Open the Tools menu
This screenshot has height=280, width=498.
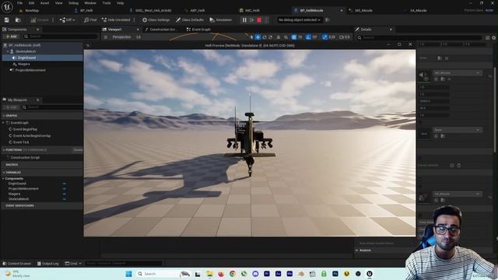coord(107,3)
